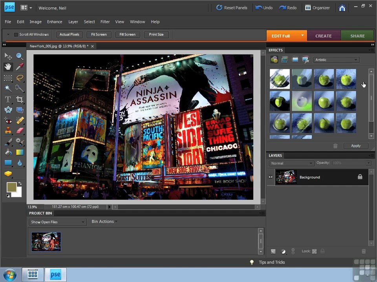Select the Quick Selection tool

tap(20, 88)
